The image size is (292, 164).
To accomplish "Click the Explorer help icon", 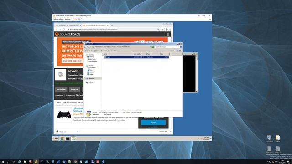I will click(x=180, y=51).
